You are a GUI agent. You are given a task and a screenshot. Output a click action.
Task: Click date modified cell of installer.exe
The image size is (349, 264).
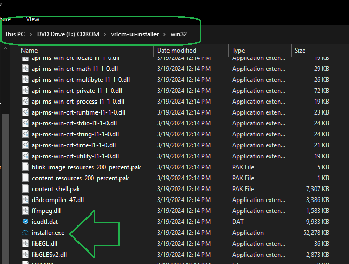click(x=184, y=233)
